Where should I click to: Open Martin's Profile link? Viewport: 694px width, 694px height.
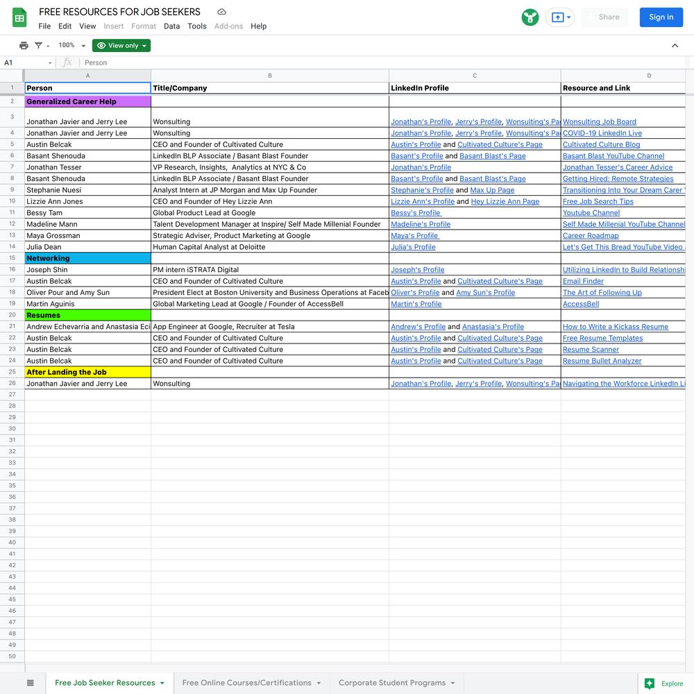(416, 304)
